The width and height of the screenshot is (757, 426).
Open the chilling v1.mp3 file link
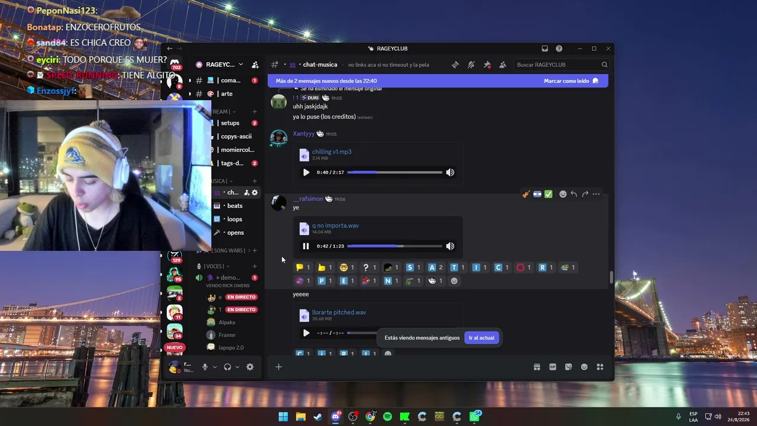[332, 152]
